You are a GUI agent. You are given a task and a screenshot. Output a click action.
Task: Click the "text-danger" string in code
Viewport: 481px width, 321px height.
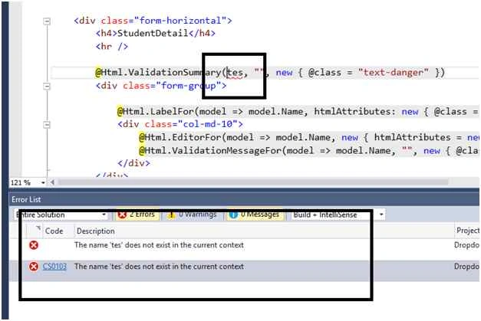tap(394, 73)
